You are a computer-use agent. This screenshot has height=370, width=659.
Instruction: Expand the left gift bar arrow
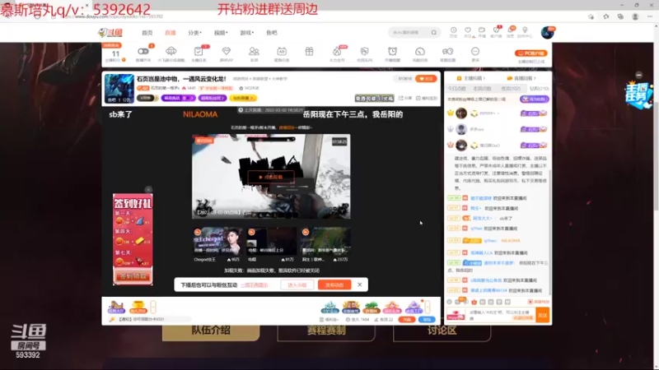point(153,307)
